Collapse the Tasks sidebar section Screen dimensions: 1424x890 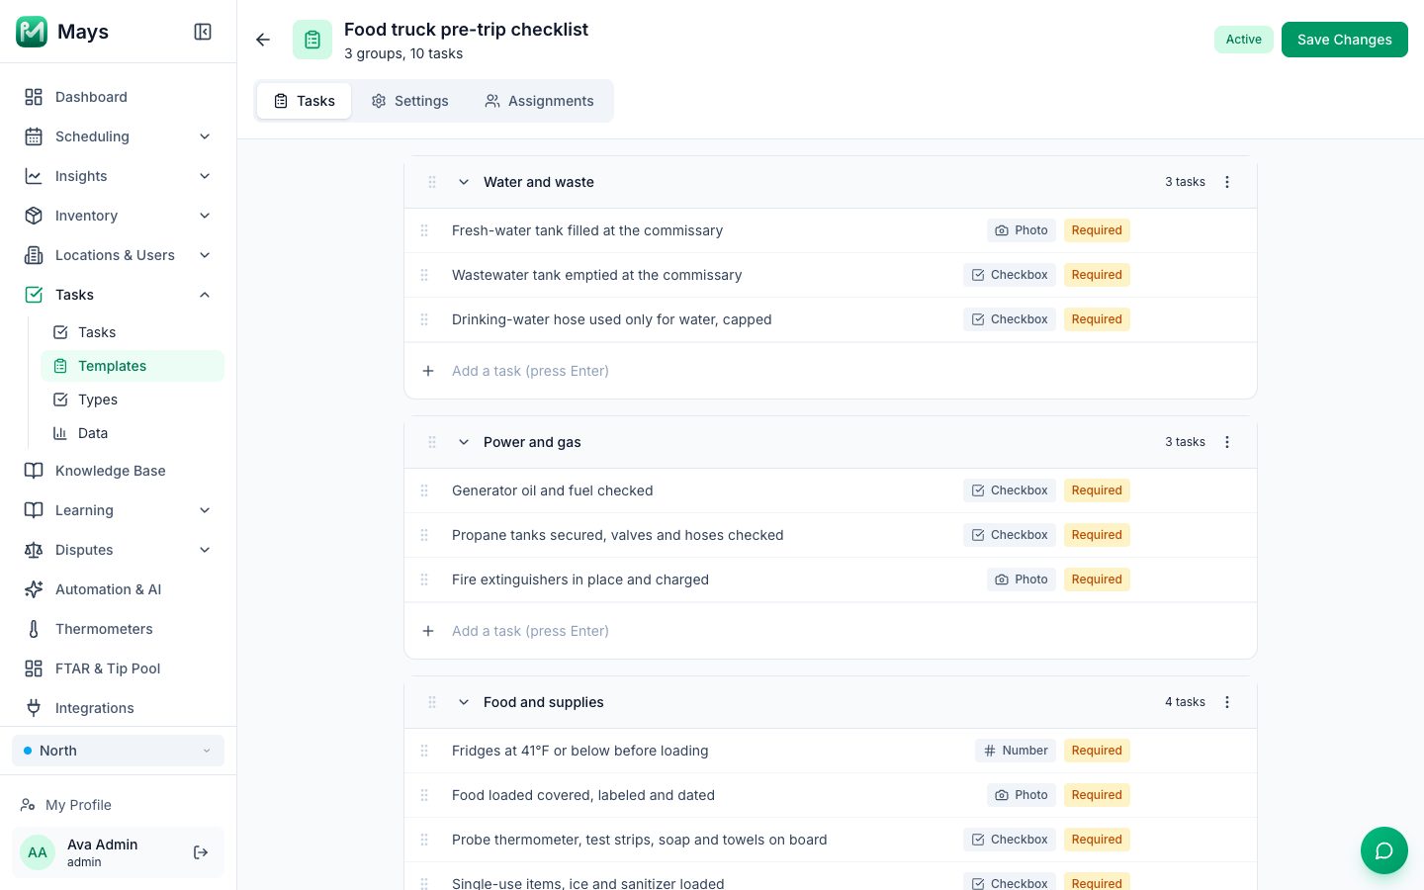(118, 295)
